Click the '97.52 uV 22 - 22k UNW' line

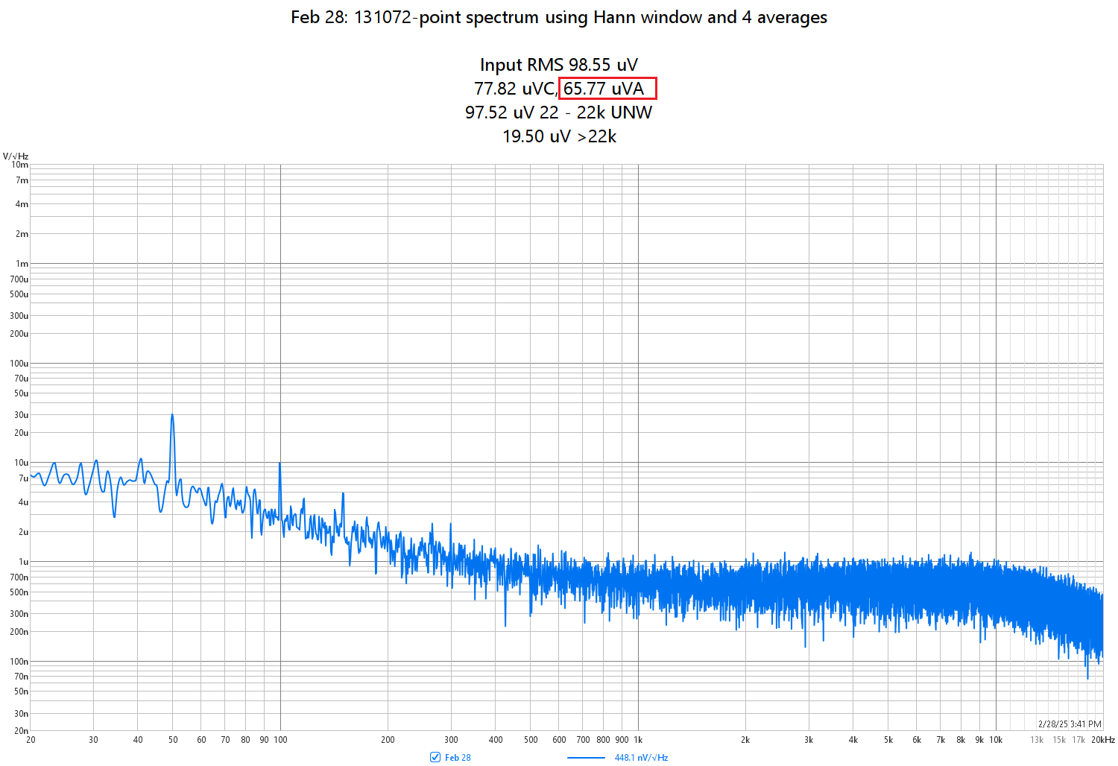coord(559,113)
